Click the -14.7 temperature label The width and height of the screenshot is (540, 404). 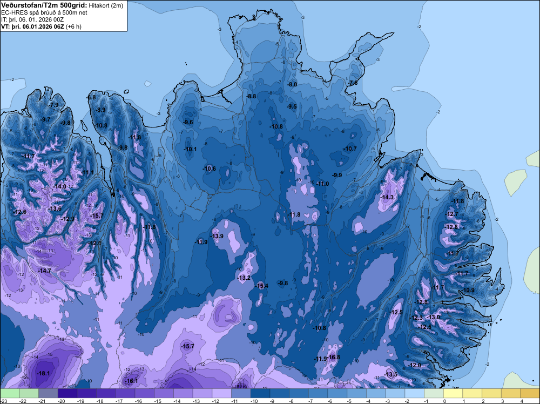click(44, 271)
